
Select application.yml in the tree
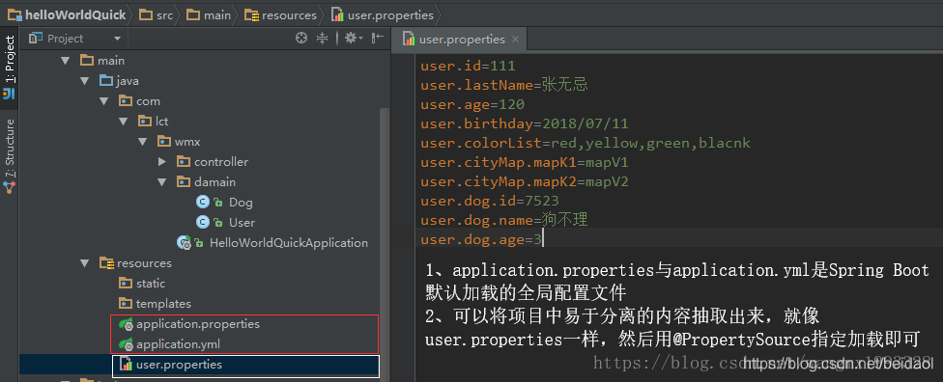(x=178, y=344)
